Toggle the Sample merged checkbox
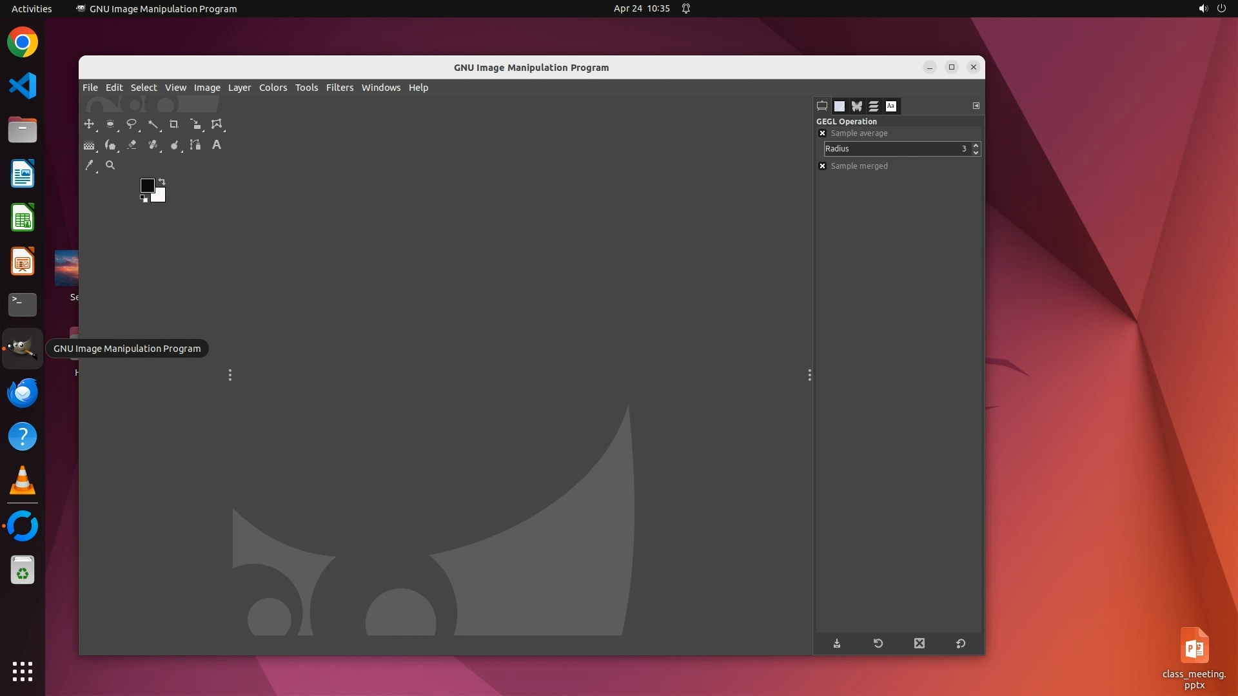The width and height of the screenshot is (1238, 696). [822, 166]
